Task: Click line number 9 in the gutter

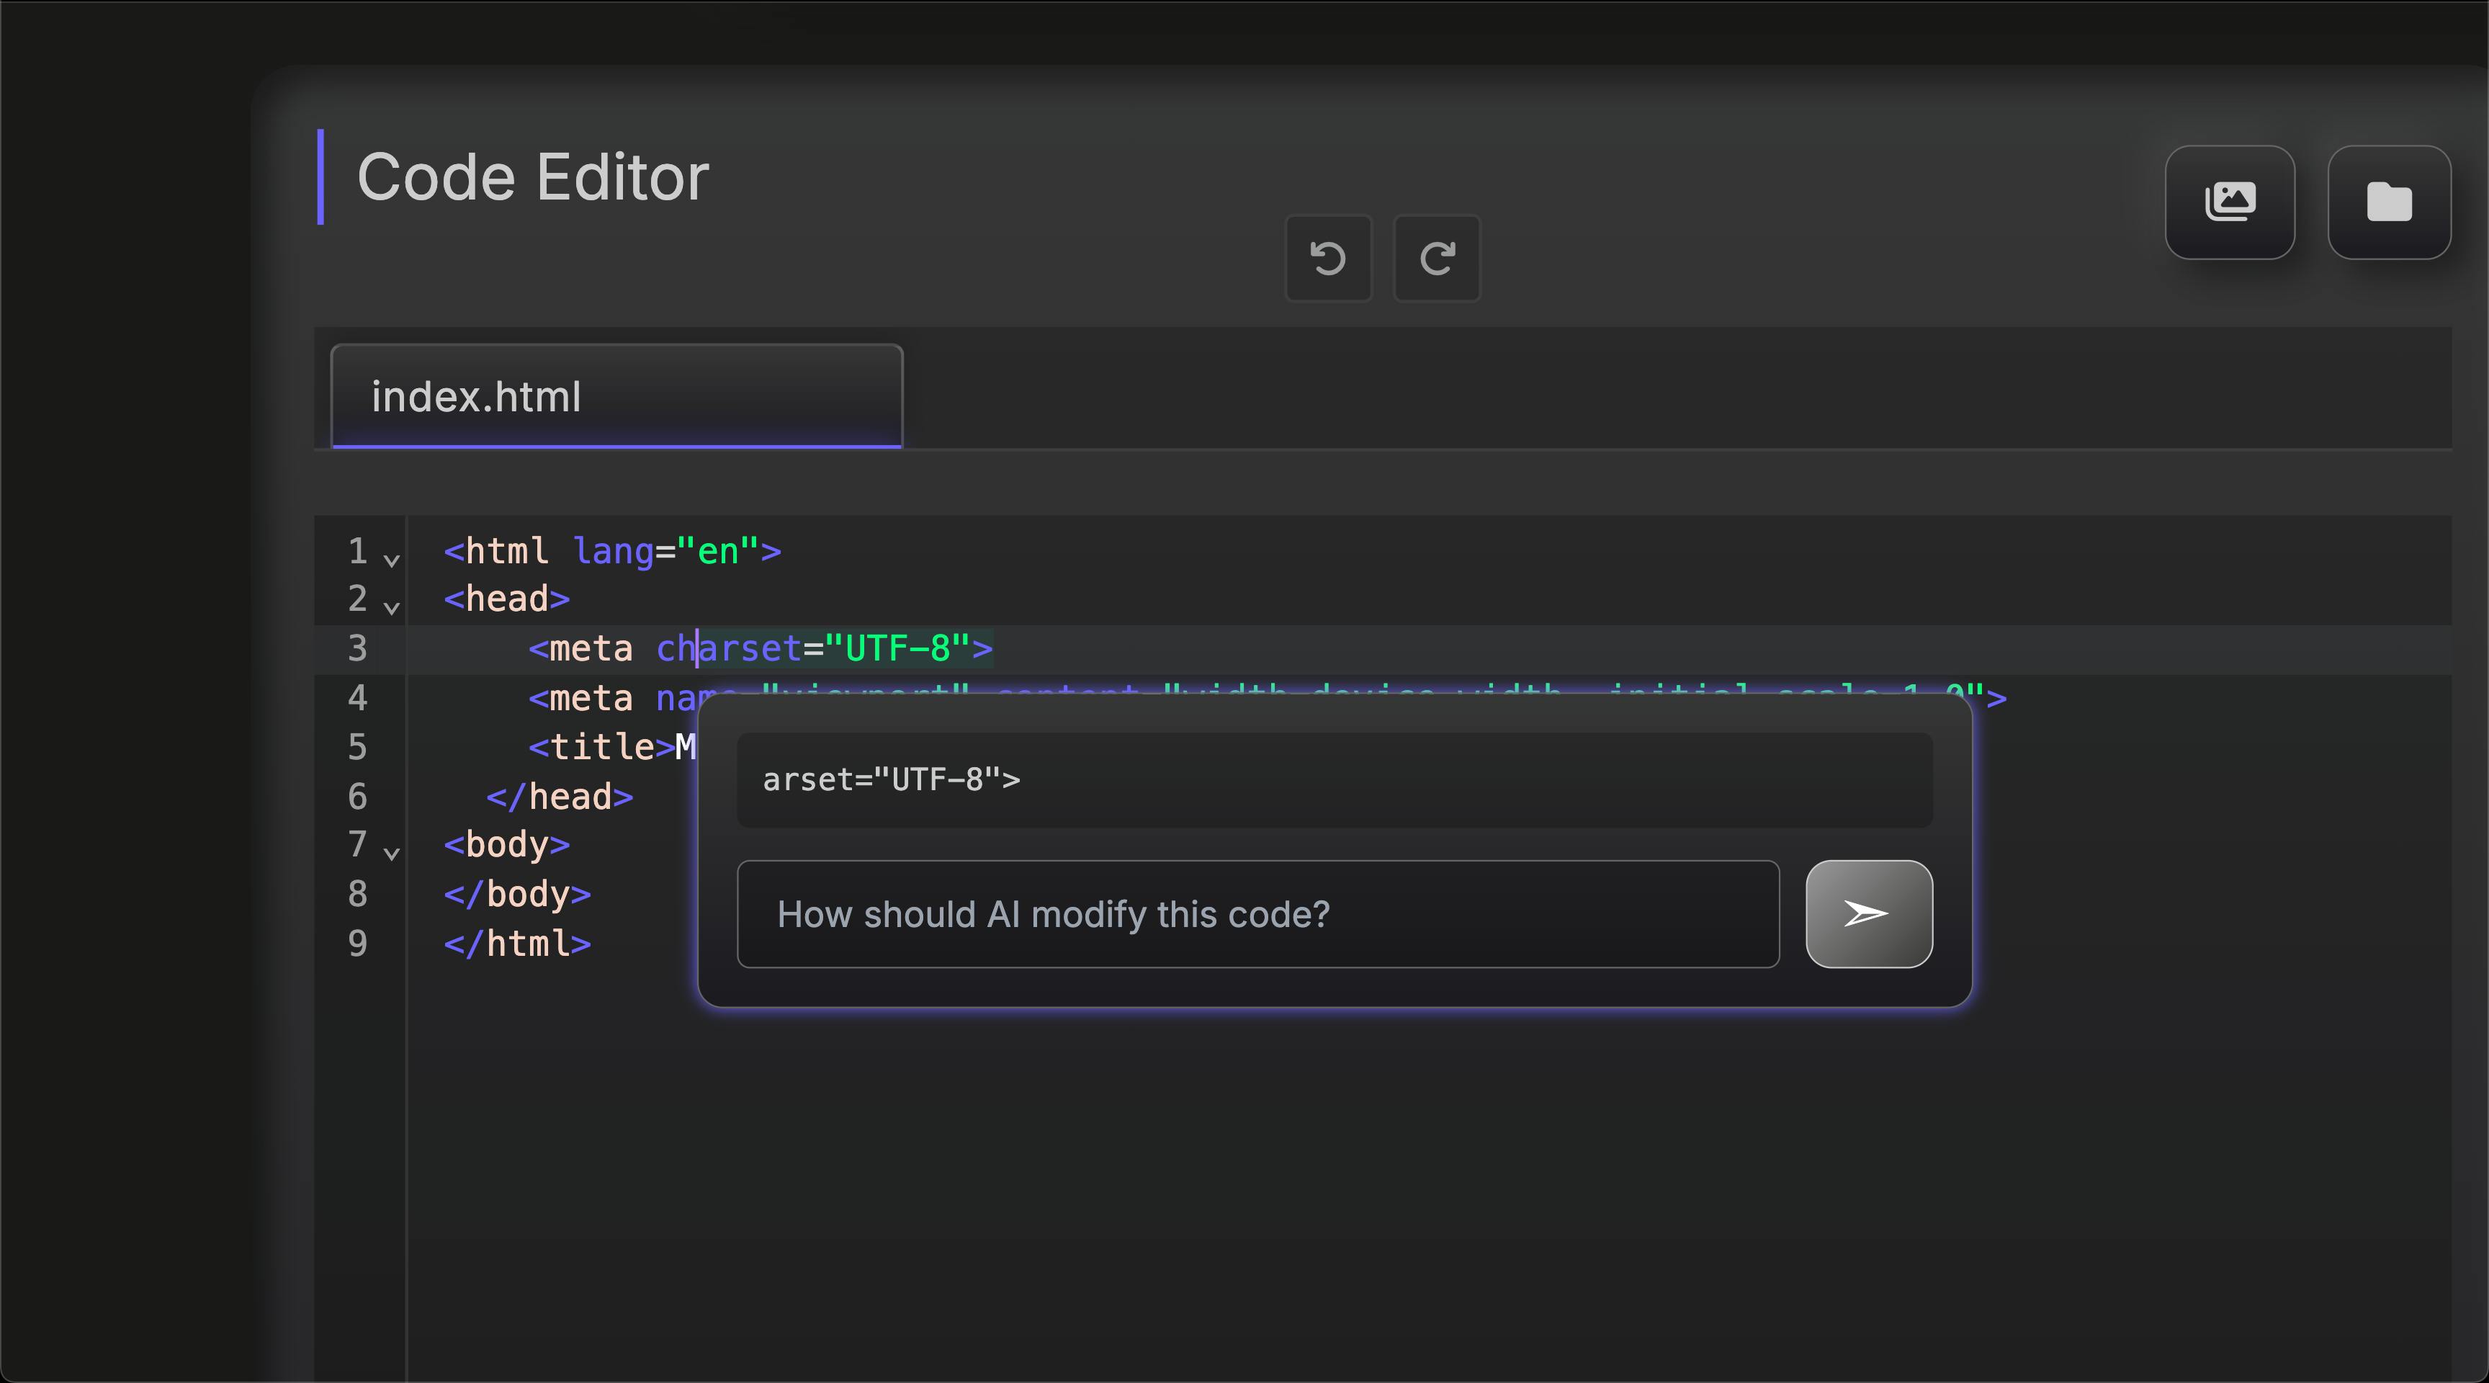Action: [357, 942]
